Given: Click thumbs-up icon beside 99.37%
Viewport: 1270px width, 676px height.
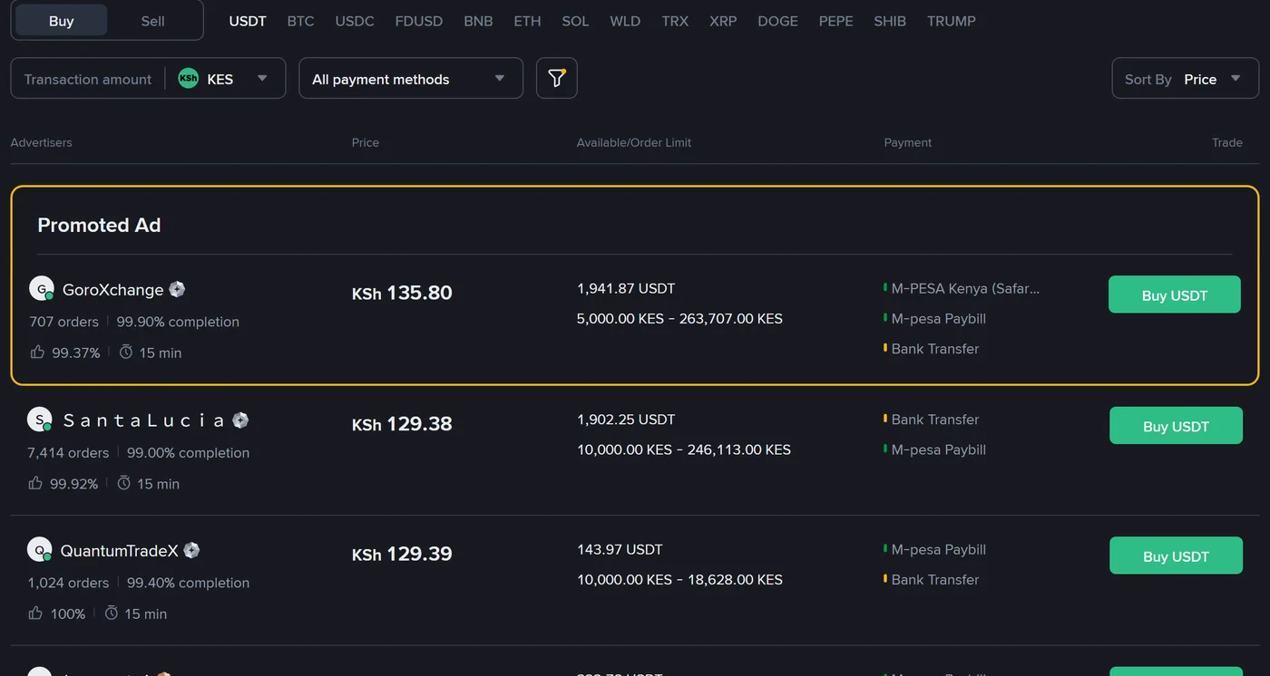Looking at the screenshot, I should click(37, 352).
